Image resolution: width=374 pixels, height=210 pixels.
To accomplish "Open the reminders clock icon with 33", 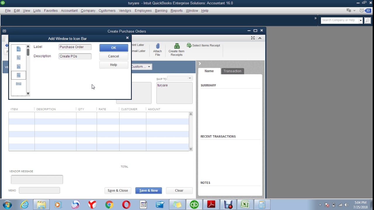I will 365,10.
